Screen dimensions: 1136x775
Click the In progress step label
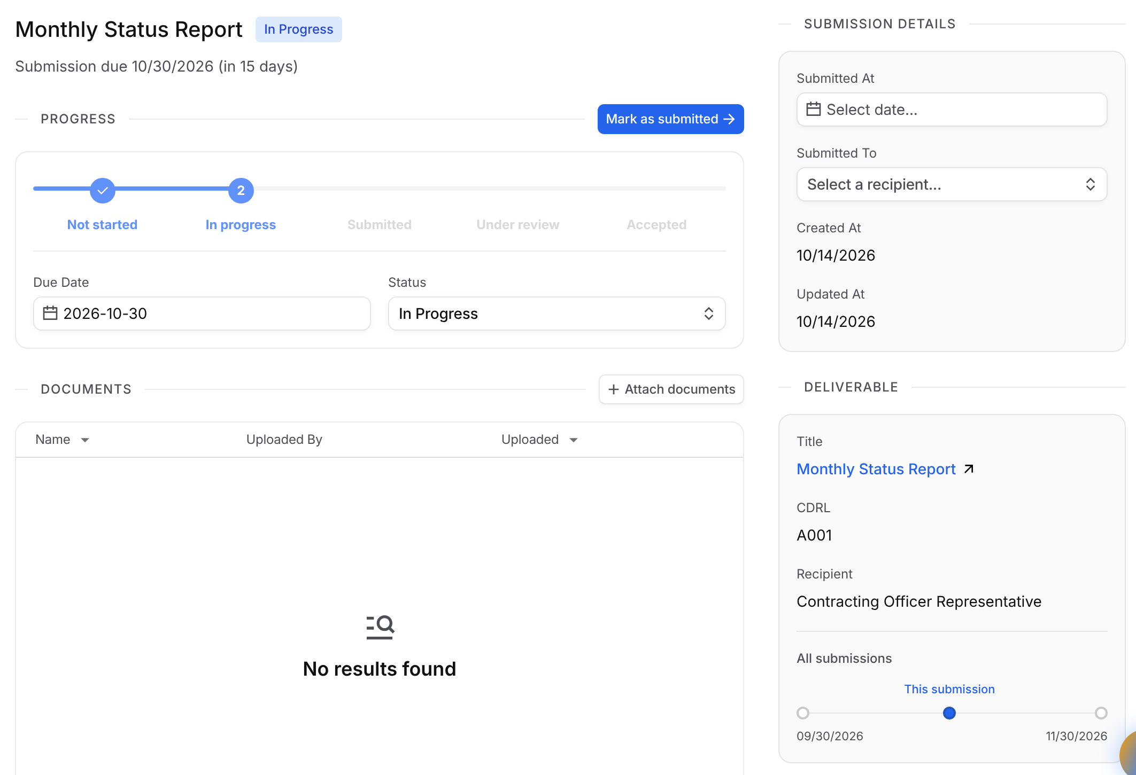click(x=241, y=225)
